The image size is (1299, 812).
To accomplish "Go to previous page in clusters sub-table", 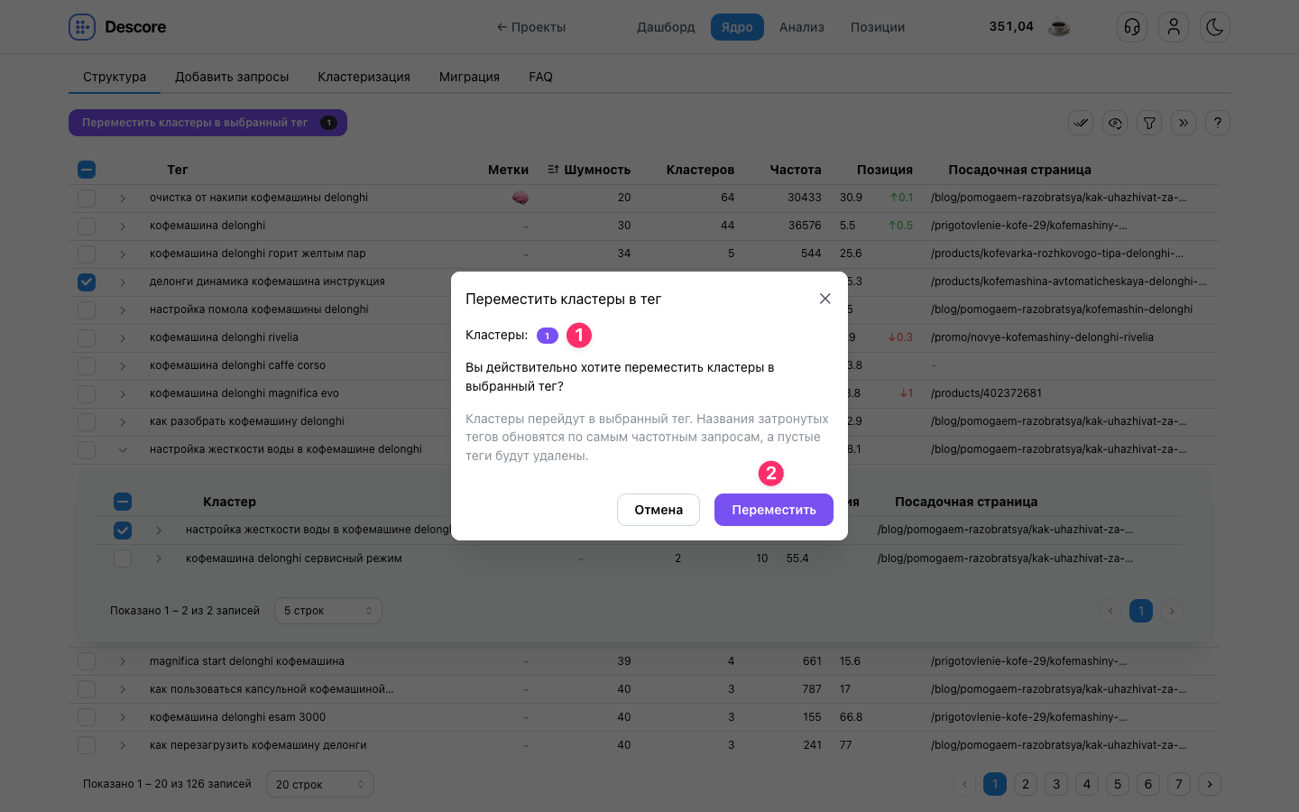I will [x=1110, y=611].
